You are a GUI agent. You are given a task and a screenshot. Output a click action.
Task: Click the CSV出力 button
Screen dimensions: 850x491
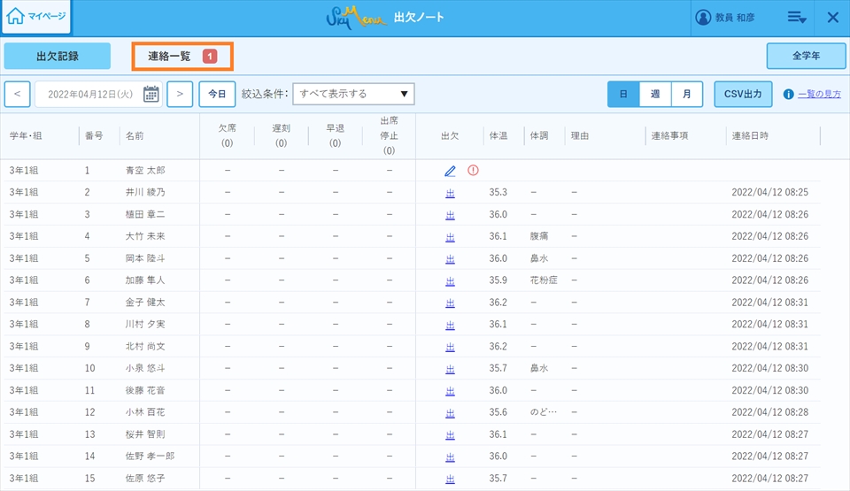(x=743, y=94)
